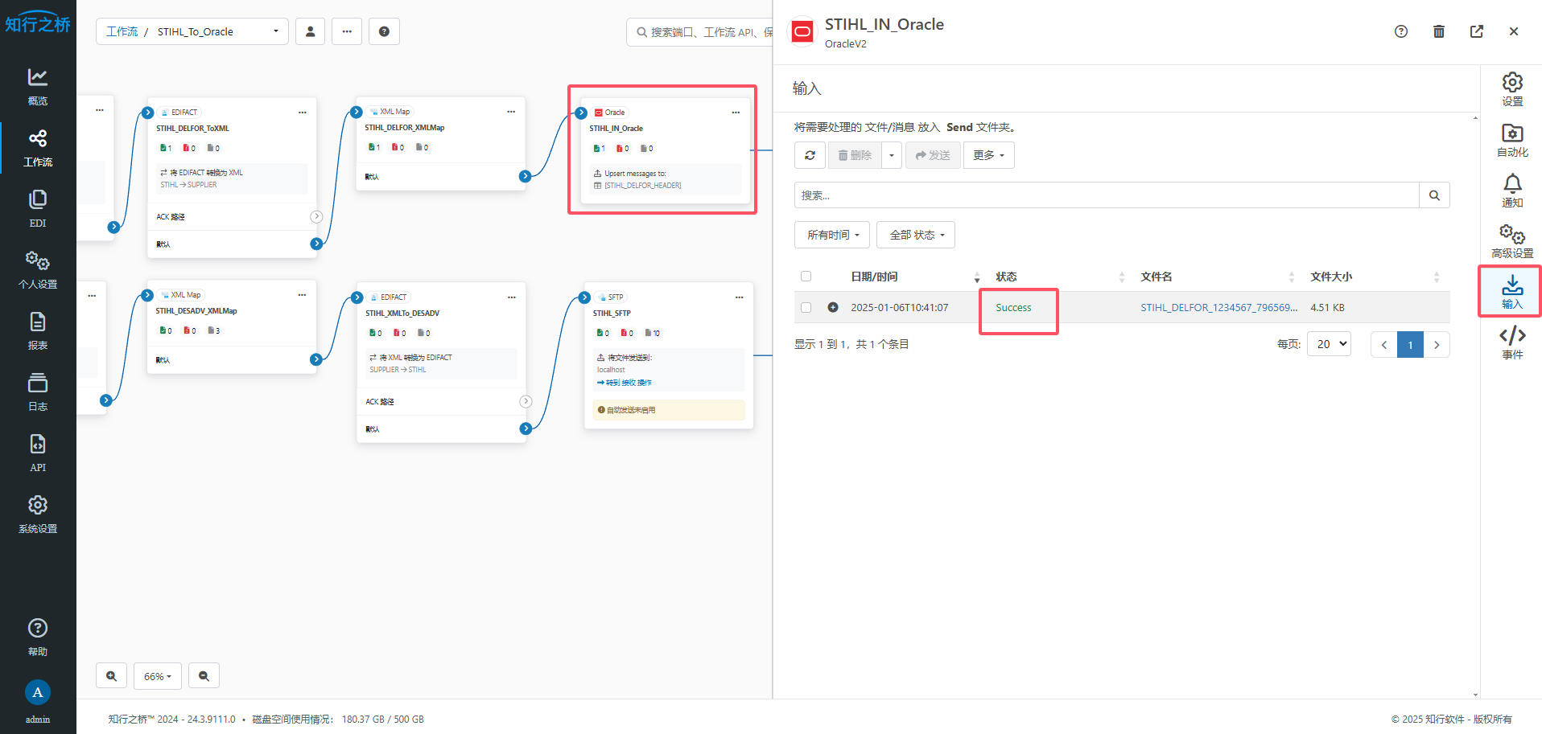Image resolution: width=1542 pixels, height=734 pixels.
Task: Open the 日志 logs sidebar icon
Action: (38, 392)
